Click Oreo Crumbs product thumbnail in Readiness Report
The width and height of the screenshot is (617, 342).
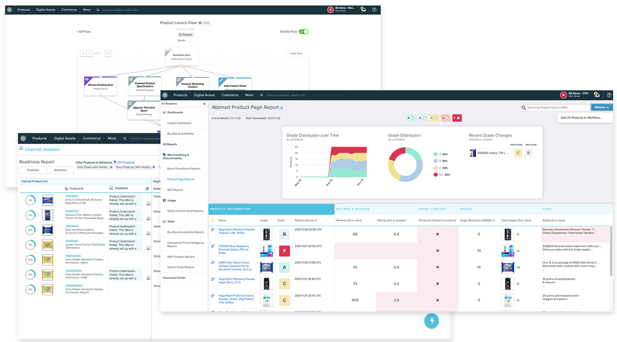click(x=47, y=200)
